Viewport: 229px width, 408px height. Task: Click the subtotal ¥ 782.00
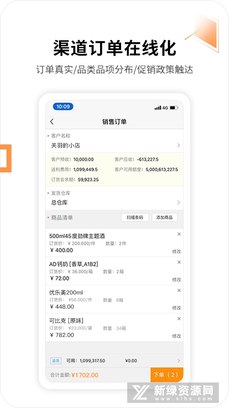[x=62, y=335]
